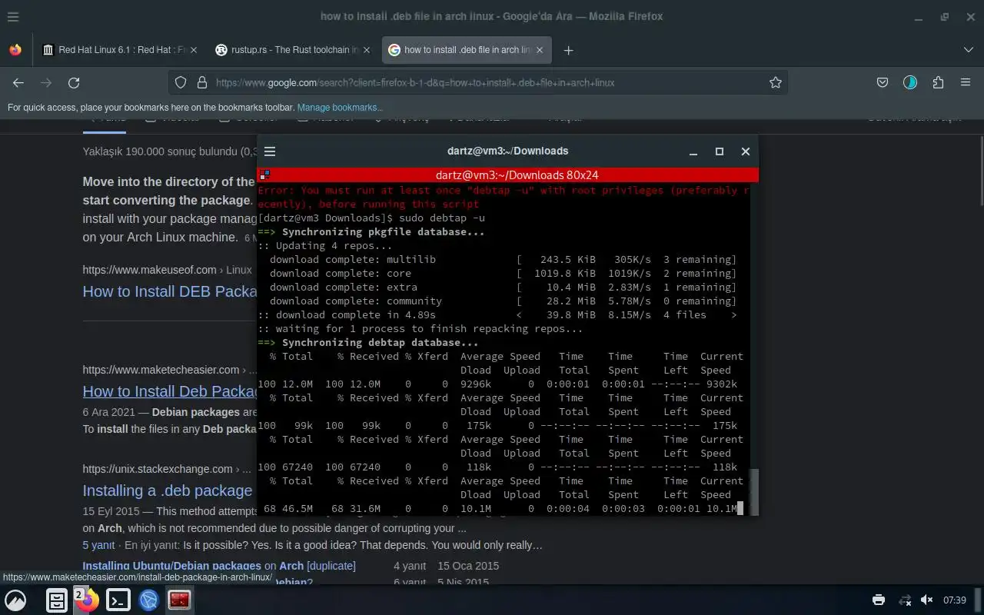This screenshot has width=984, height=615.
Task: Open Firefox window menu icon at title bar
Action: (x=13, y=16)
